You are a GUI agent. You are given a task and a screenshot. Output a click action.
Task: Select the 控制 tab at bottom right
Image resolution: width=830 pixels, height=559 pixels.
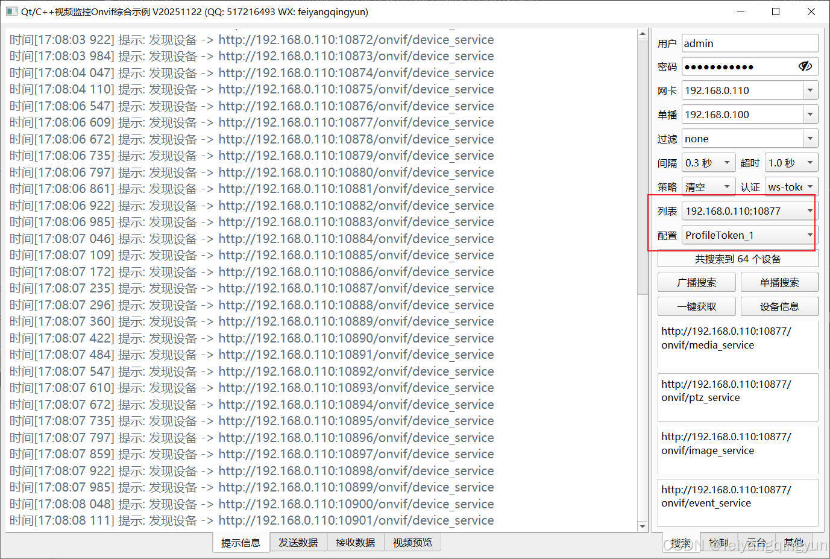(x=718, y=543)
